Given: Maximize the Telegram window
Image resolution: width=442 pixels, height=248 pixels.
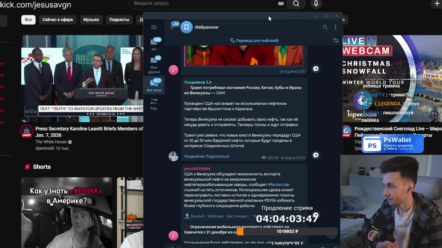Looking at the screenshot, I should click(327, 16).
